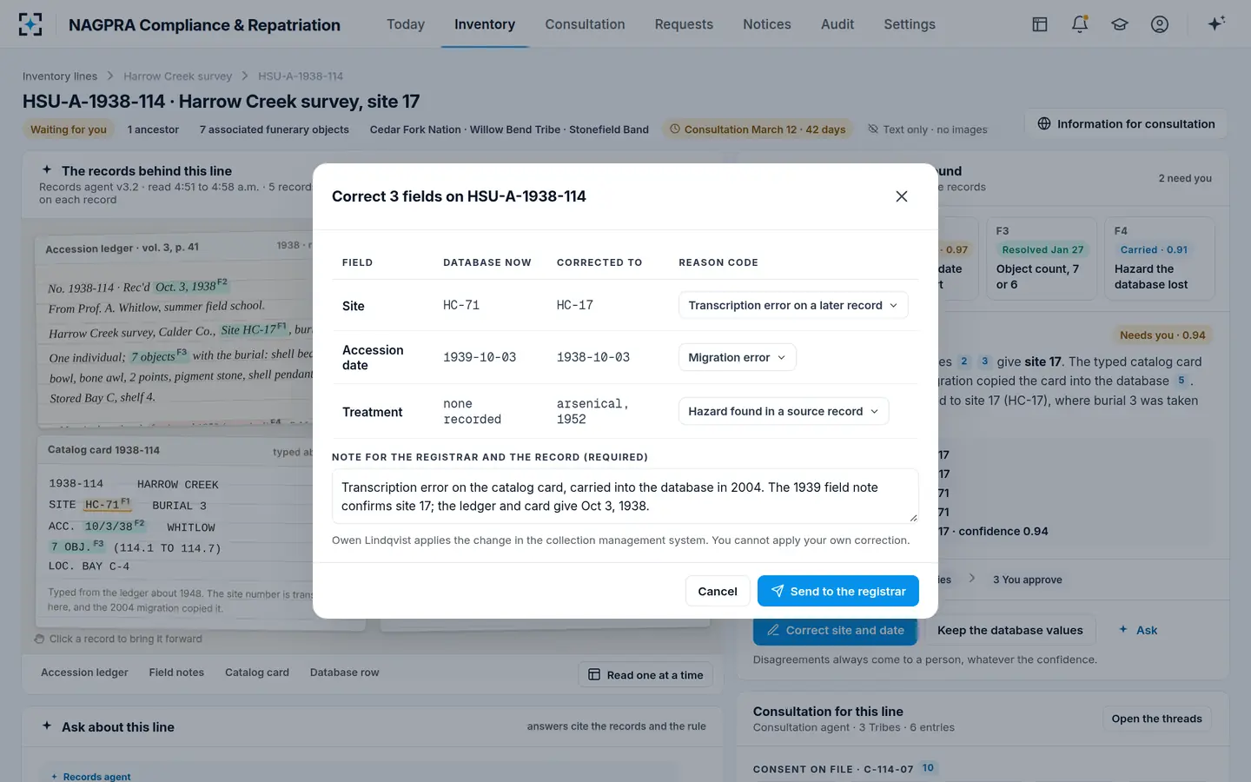Image resolution: width=1251 pixels, height=782 pixels.
Task: Expand the Migration error reason dropdown
Action: 737,357
